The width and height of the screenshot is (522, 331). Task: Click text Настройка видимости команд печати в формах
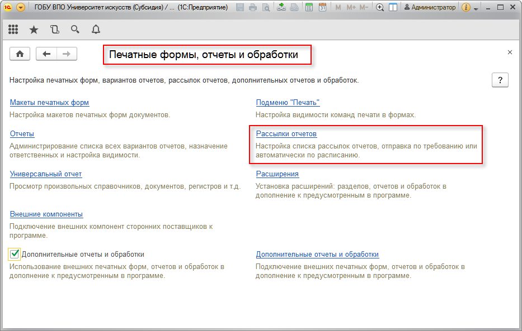click(x=336, y=115)
